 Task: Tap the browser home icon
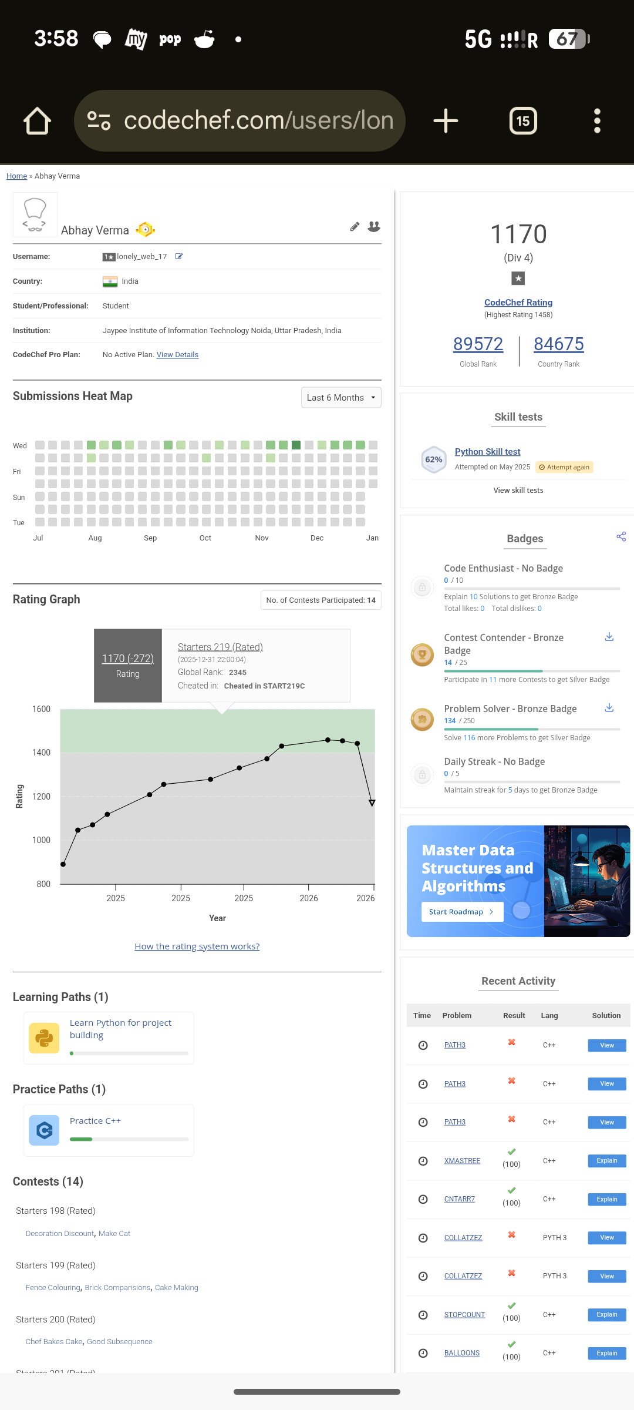[37, 121]
